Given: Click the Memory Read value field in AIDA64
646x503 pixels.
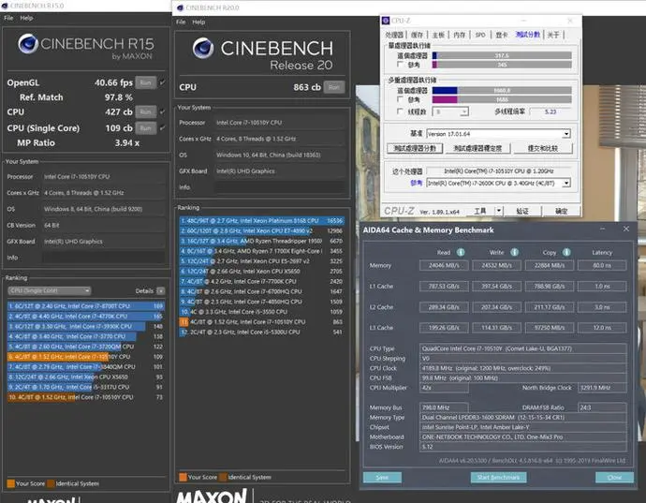Looking at the screenshot, I should point(444,265).
